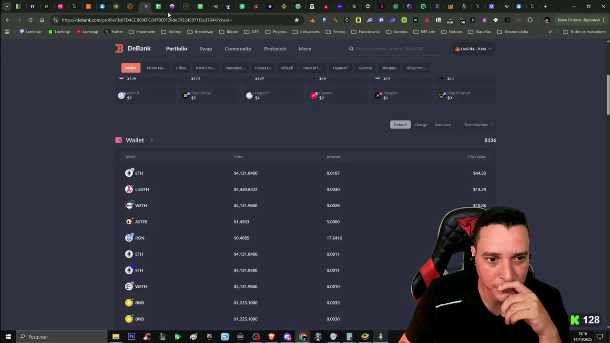
Task: Jump to the Stargate tab
Action: point(389,68)
